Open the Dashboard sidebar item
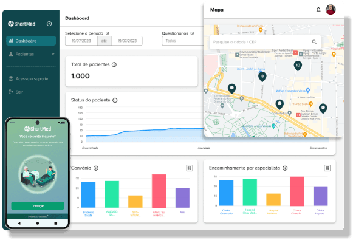The height and width of the screenshot is (240, 353). (31, 41)
